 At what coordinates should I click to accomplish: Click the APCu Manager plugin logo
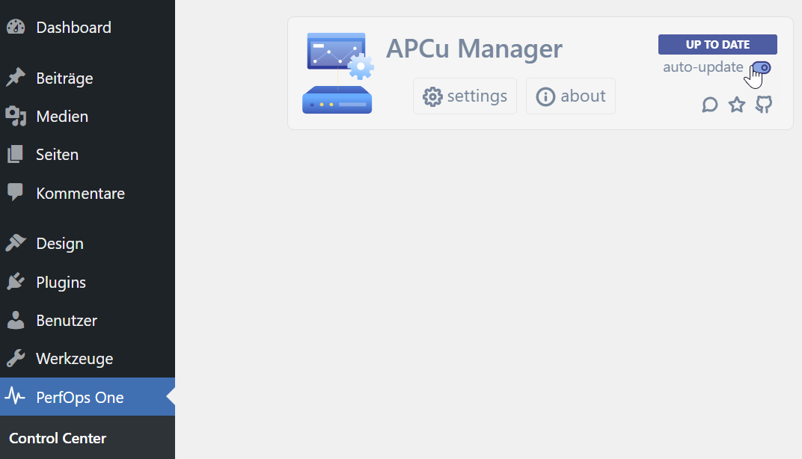[338, 73]
